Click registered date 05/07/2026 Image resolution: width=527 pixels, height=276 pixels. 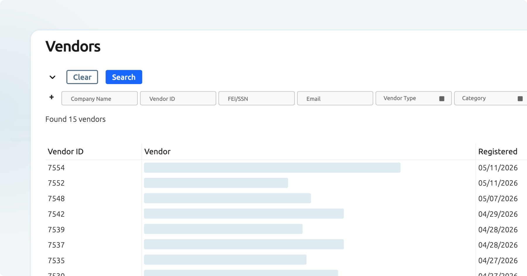[498, 199]
